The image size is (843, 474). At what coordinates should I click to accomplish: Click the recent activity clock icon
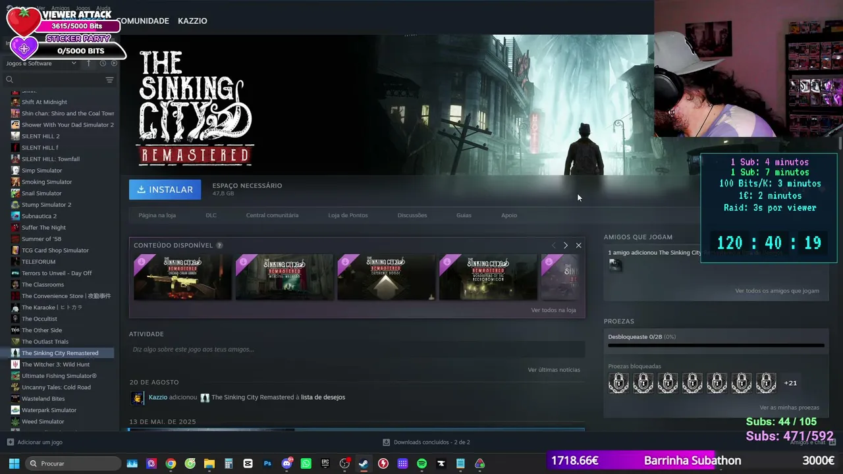pos(103,63)
